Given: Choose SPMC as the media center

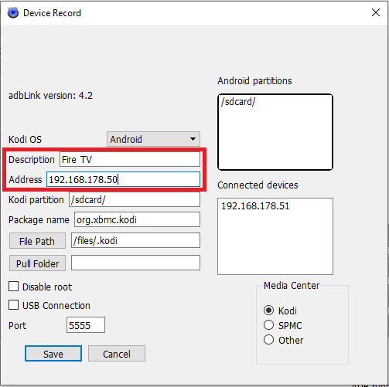Looking at the screenshot, I should coord(268,325).
